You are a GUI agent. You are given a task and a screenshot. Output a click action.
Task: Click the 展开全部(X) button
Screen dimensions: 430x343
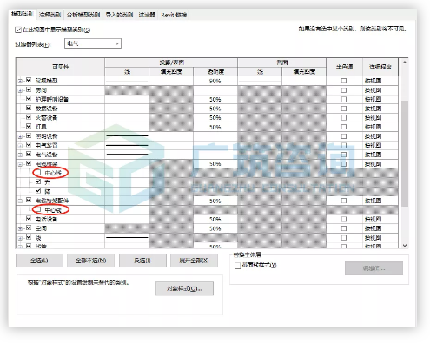(194, 261)
